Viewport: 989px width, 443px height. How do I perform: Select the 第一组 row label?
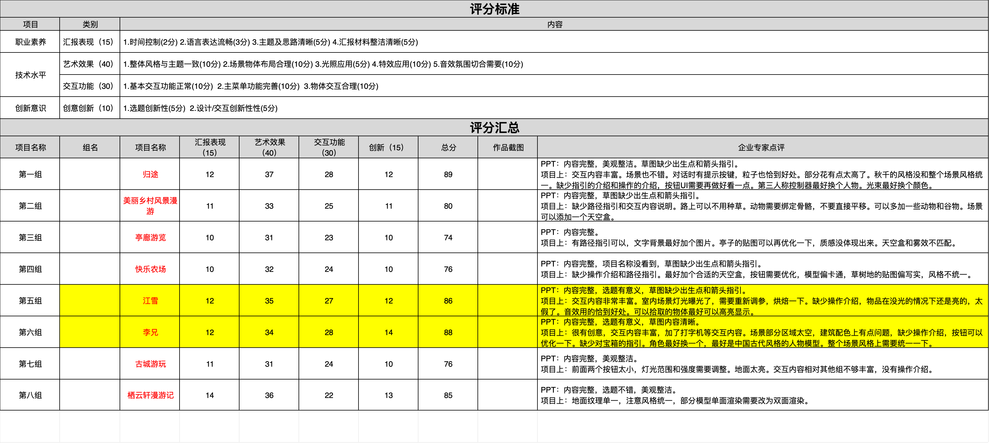(x=30, y=174)
